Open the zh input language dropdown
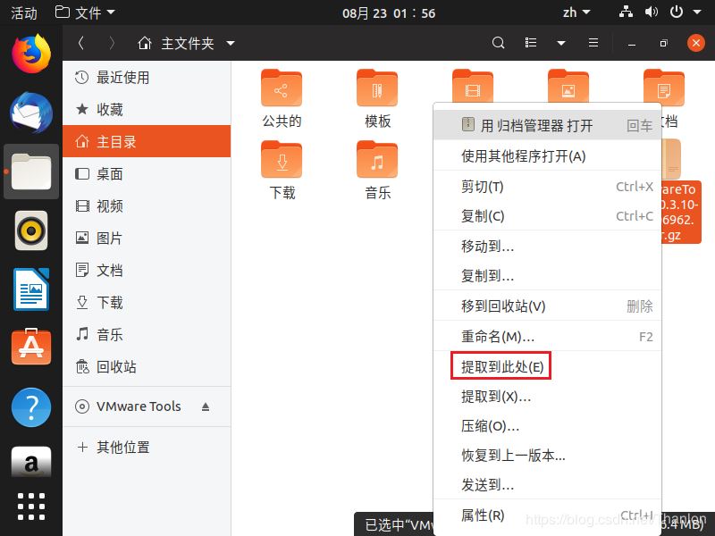The height and width of the screenshot is (536, 715). (576, 13)
